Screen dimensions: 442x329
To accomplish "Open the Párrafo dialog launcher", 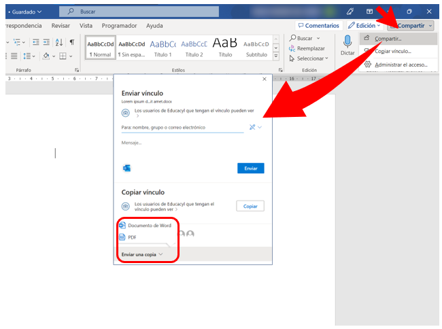I will point(77,70).
